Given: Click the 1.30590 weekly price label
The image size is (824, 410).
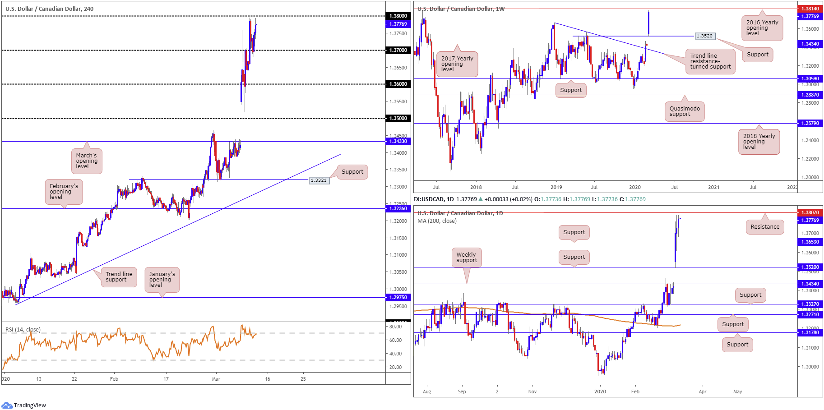Looking at the screenshot, I should pos(810,78).
